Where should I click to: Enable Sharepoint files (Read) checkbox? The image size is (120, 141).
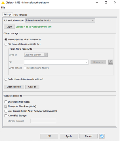coord(6,102)
